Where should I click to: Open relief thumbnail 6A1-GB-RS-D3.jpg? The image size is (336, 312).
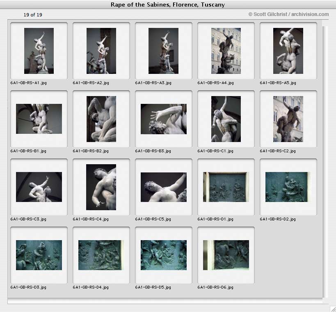39,255
